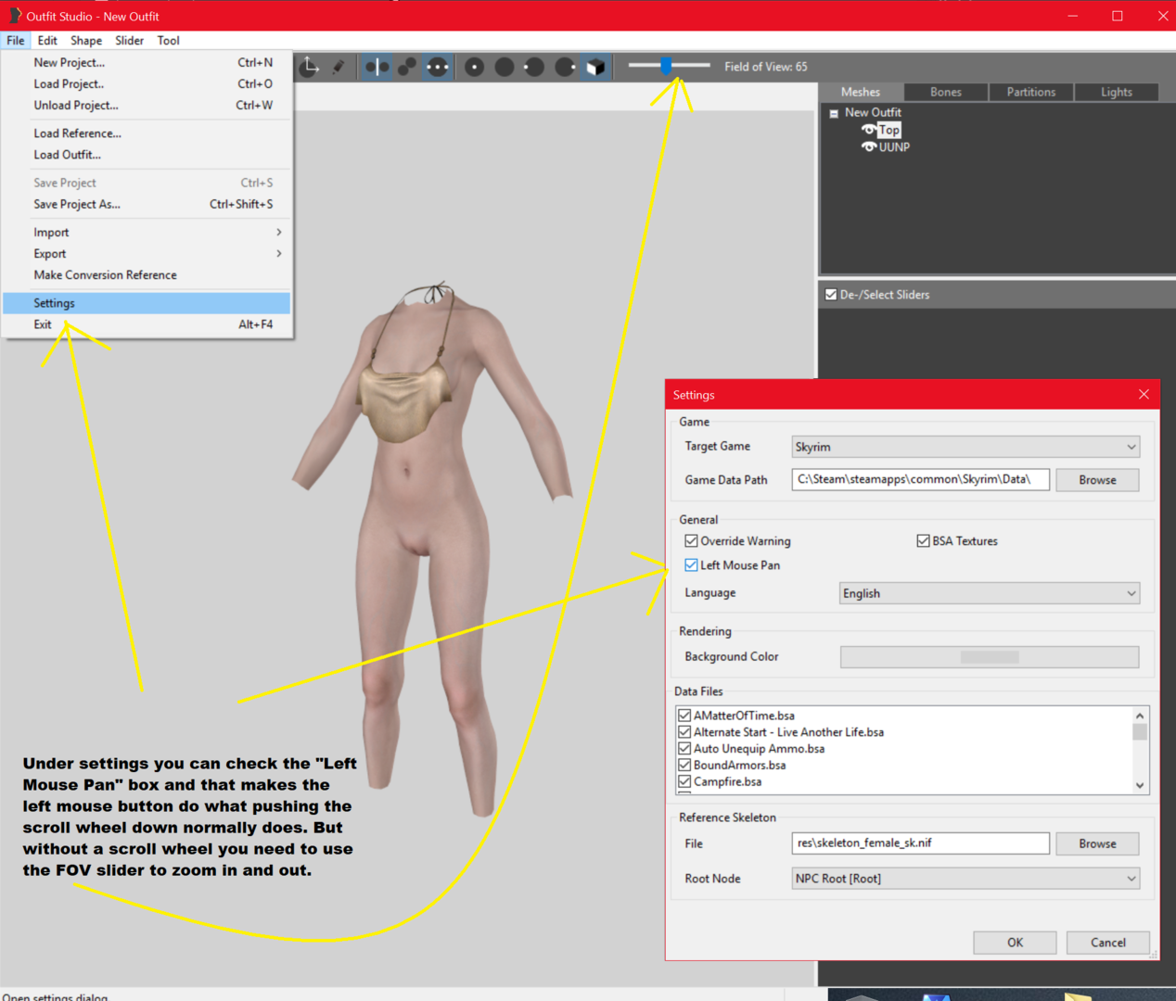The width and height of the screenshot is (1176, 1001).
Task: Confirm Settings with OK button
Action: point(1015,943)
